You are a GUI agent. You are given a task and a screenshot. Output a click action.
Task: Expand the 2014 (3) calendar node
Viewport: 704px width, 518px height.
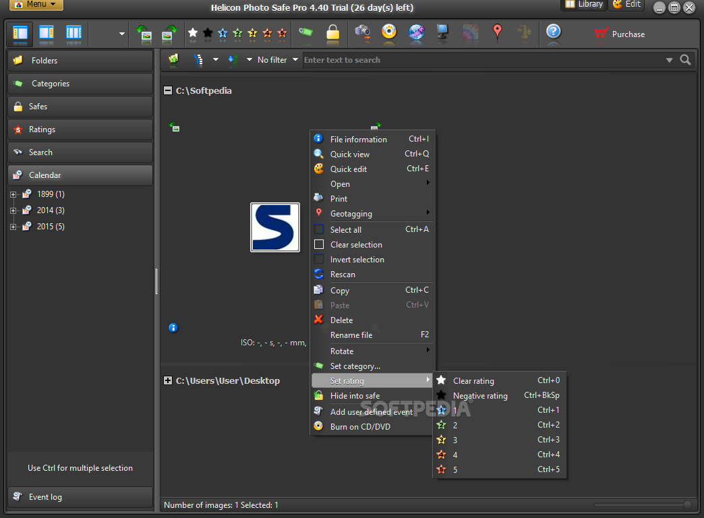[x=13, y=210]
